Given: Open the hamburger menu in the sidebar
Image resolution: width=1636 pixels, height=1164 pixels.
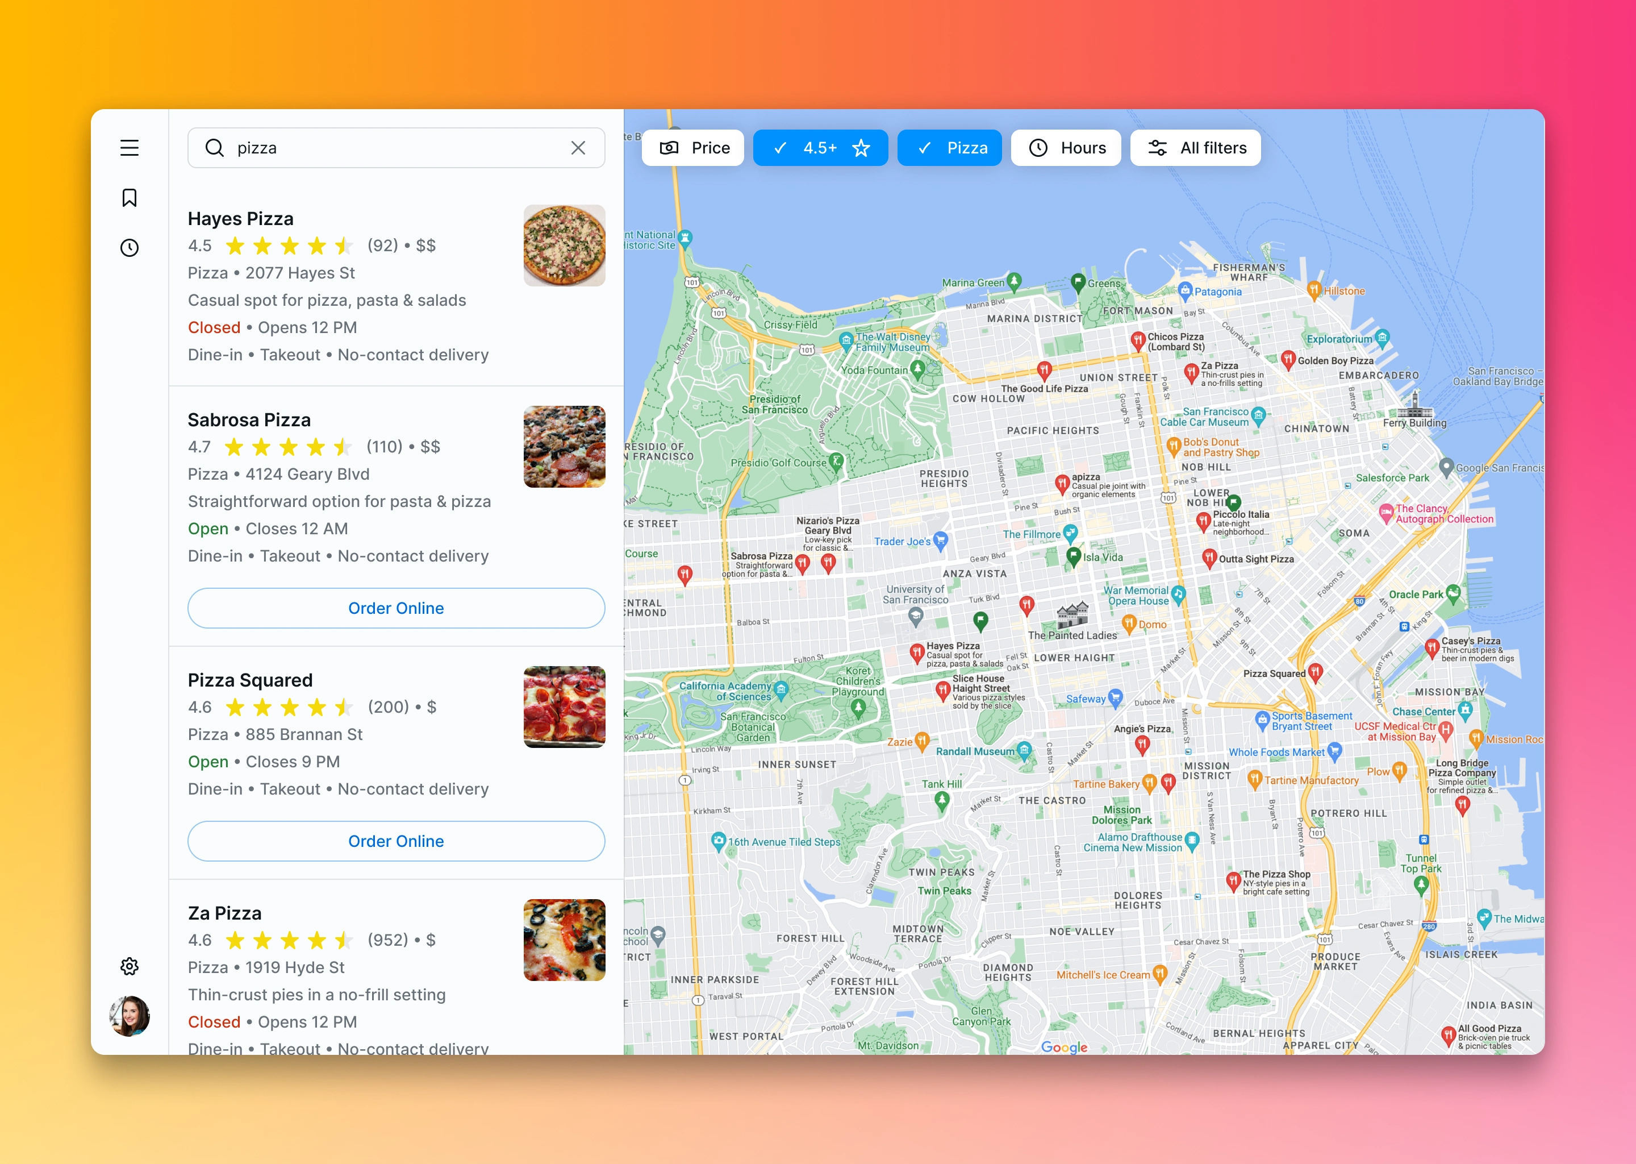Looking at the screenshot, I should point(129,148).
